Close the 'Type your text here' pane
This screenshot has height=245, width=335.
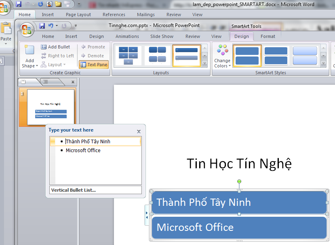[x=139, y=131]
